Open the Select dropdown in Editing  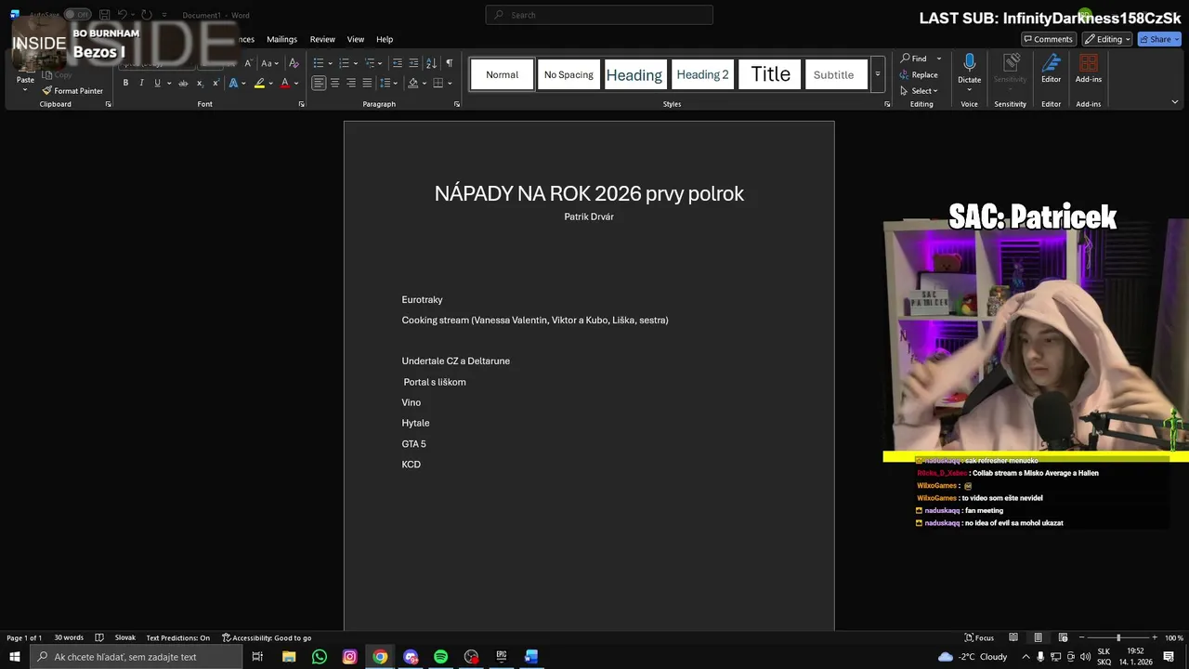coord(920,91)
